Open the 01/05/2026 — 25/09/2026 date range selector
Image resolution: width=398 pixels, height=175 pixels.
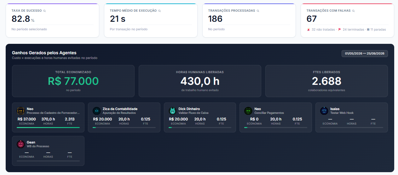[365, 54]
